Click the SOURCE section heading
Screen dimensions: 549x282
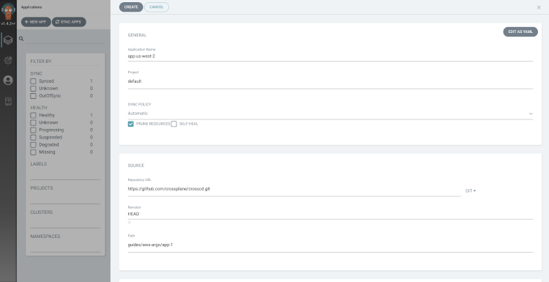click(136, 166)
